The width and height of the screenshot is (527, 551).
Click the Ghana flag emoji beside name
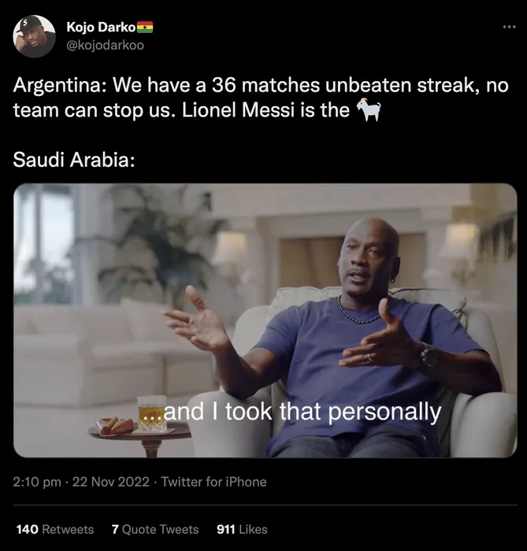pos(145,28)
